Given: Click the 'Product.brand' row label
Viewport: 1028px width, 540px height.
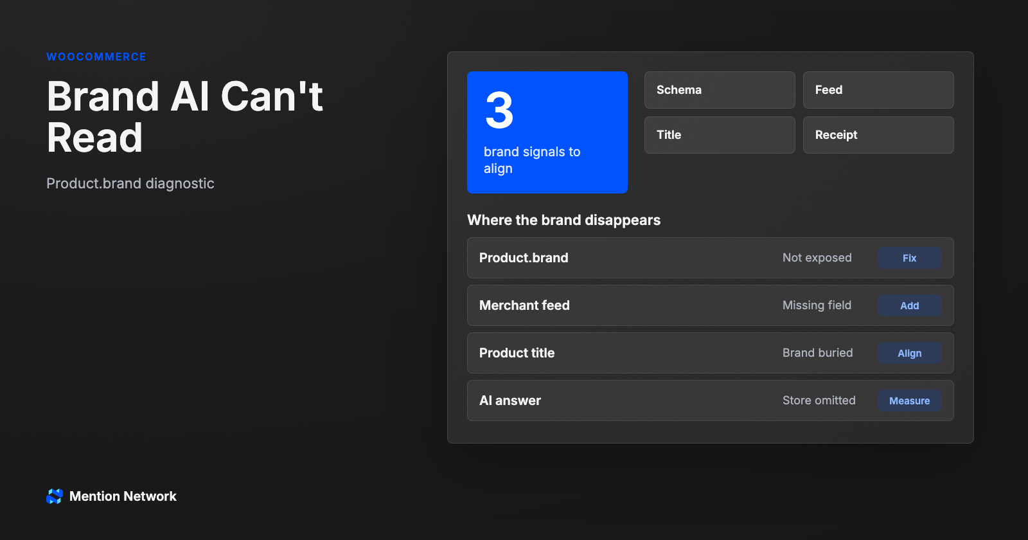Looking at the screenshot, I should point(524,258).
